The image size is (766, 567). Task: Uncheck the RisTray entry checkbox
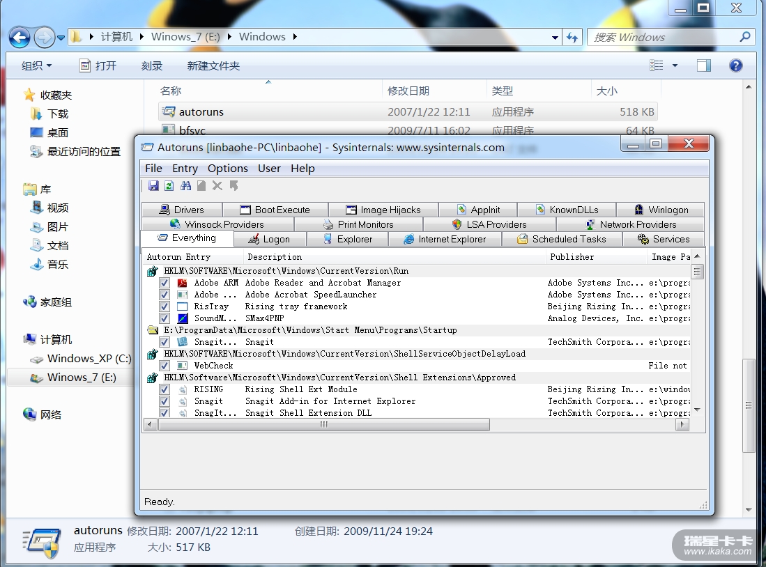(164, 306)
